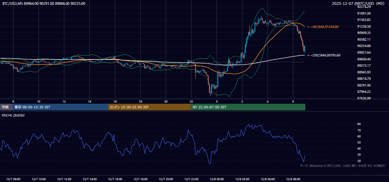The image size is (389, 182).
Task: Click the 12/7 20:00 time label
Action: point(166,179)
